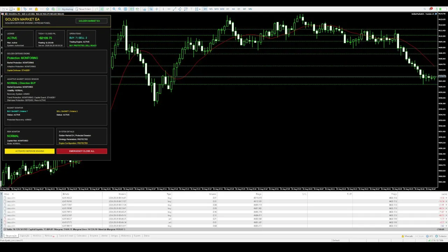Toggle chart shift in toolbar
The height and width of the screenshot is (252, 448).
click(x=138, y=9)
